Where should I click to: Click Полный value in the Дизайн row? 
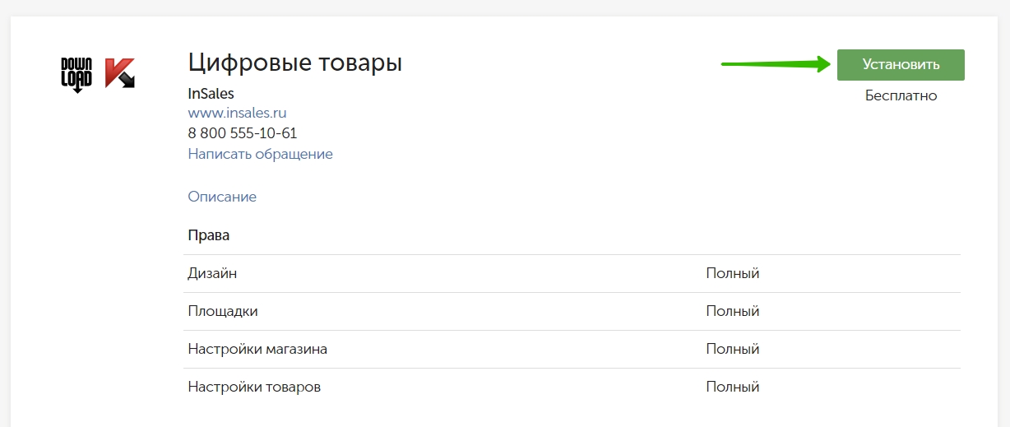point(732,273)
